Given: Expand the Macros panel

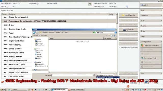Looking at the screenshot, I should coord(151,26).
